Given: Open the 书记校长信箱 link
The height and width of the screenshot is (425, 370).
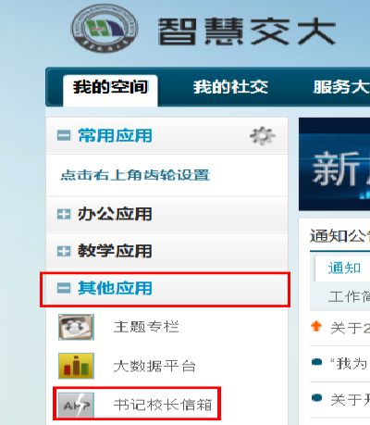Looking at the screenshot, I should click(x=163, y=405).
